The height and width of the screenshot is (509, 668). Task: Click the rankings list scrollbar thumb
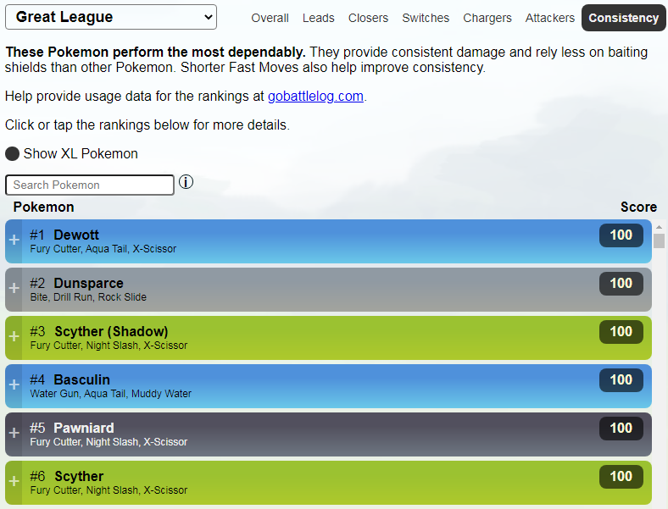point(659,241)
